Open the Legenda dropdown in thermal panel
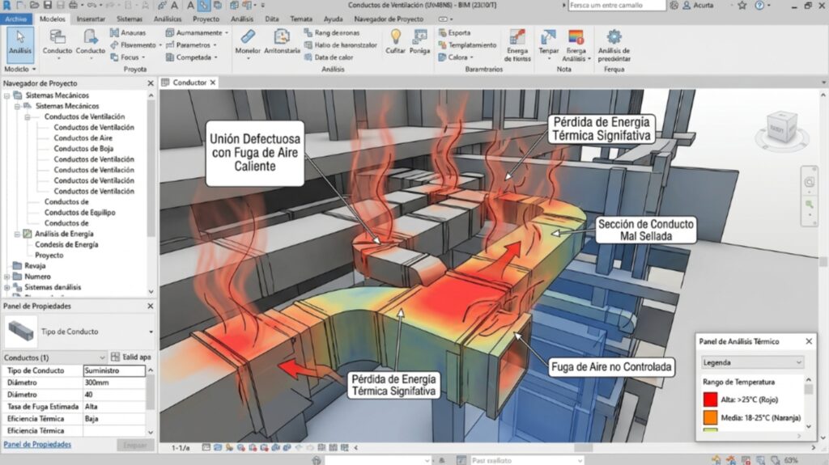 click(753, 362)
